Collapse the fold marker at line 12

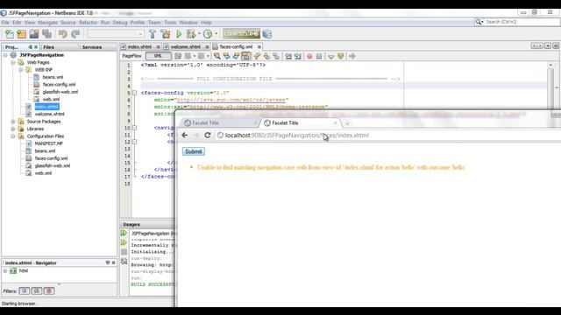135,142
